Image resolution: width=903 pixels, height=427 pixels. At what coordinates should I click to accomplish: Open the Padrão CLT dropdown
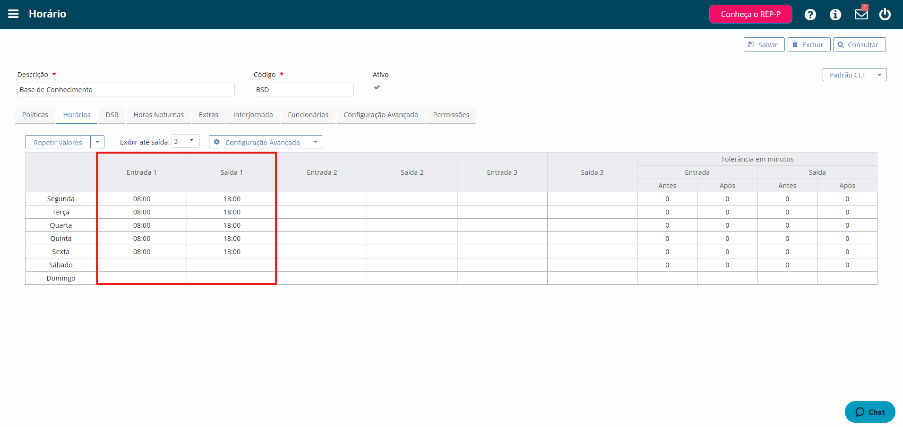click(854, 75)
